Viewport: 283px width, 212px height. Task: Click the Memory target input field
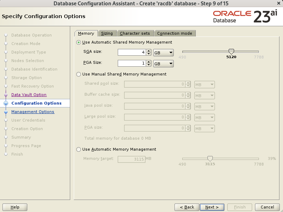point(131,159)
